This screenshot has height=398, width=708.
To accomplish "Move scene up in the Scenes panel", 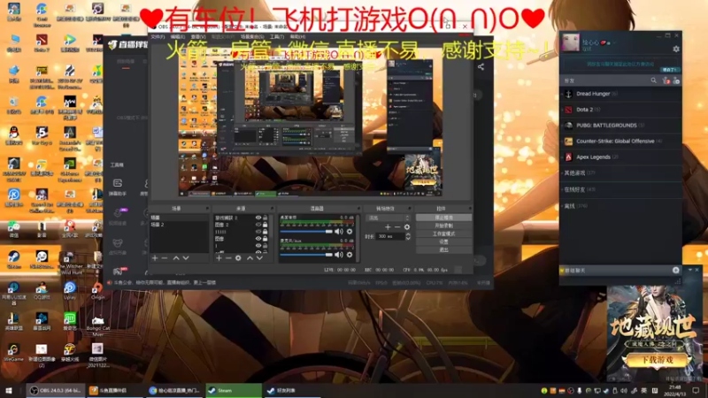I will pyautogui.click(x=176, y=258).
